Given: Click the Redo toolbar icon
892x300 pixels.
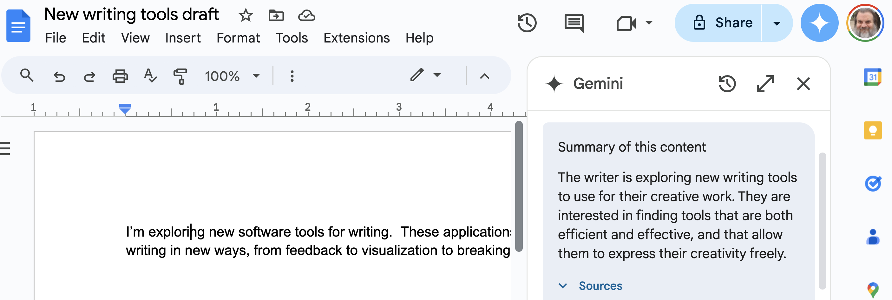Looking at the screenshot, I should click(89, 76).
